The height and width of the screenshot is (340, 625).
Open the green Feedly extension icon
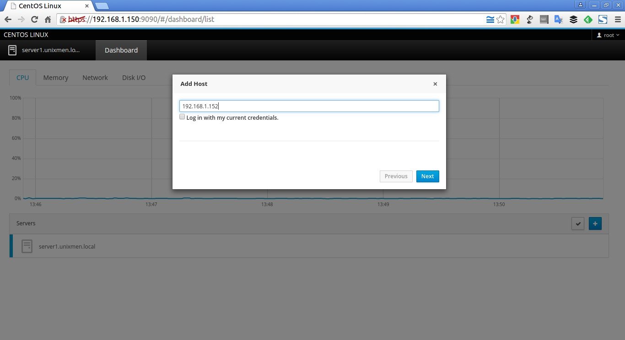588,20
